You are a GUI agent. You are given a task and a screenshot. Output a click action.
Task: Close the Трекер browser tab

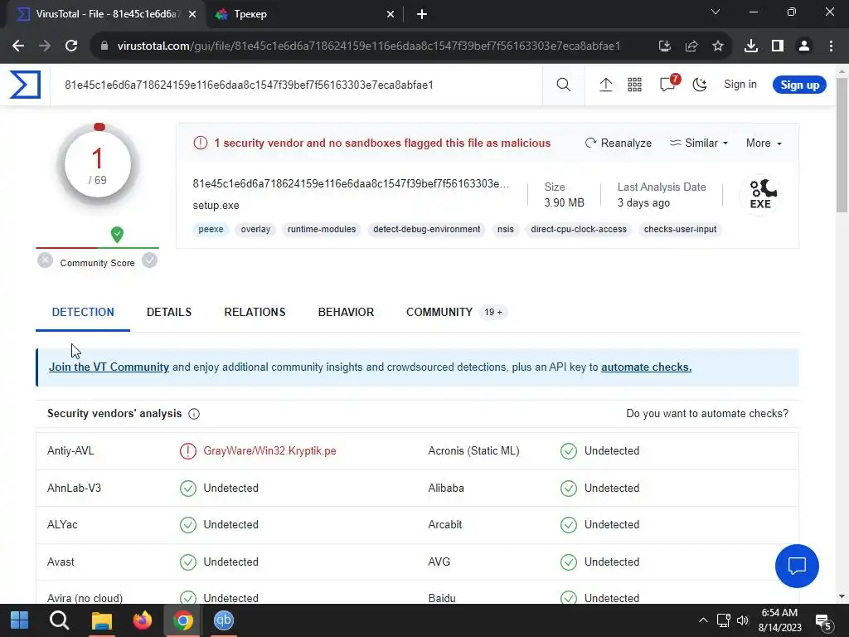(x=391, y=15)
